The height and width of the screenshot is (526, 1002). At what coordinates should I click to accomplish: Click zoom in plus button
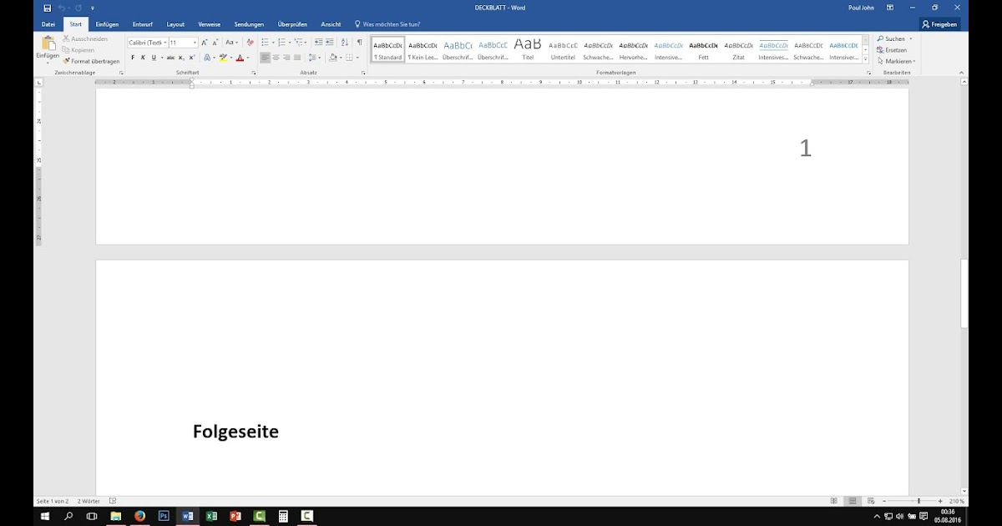940,501
